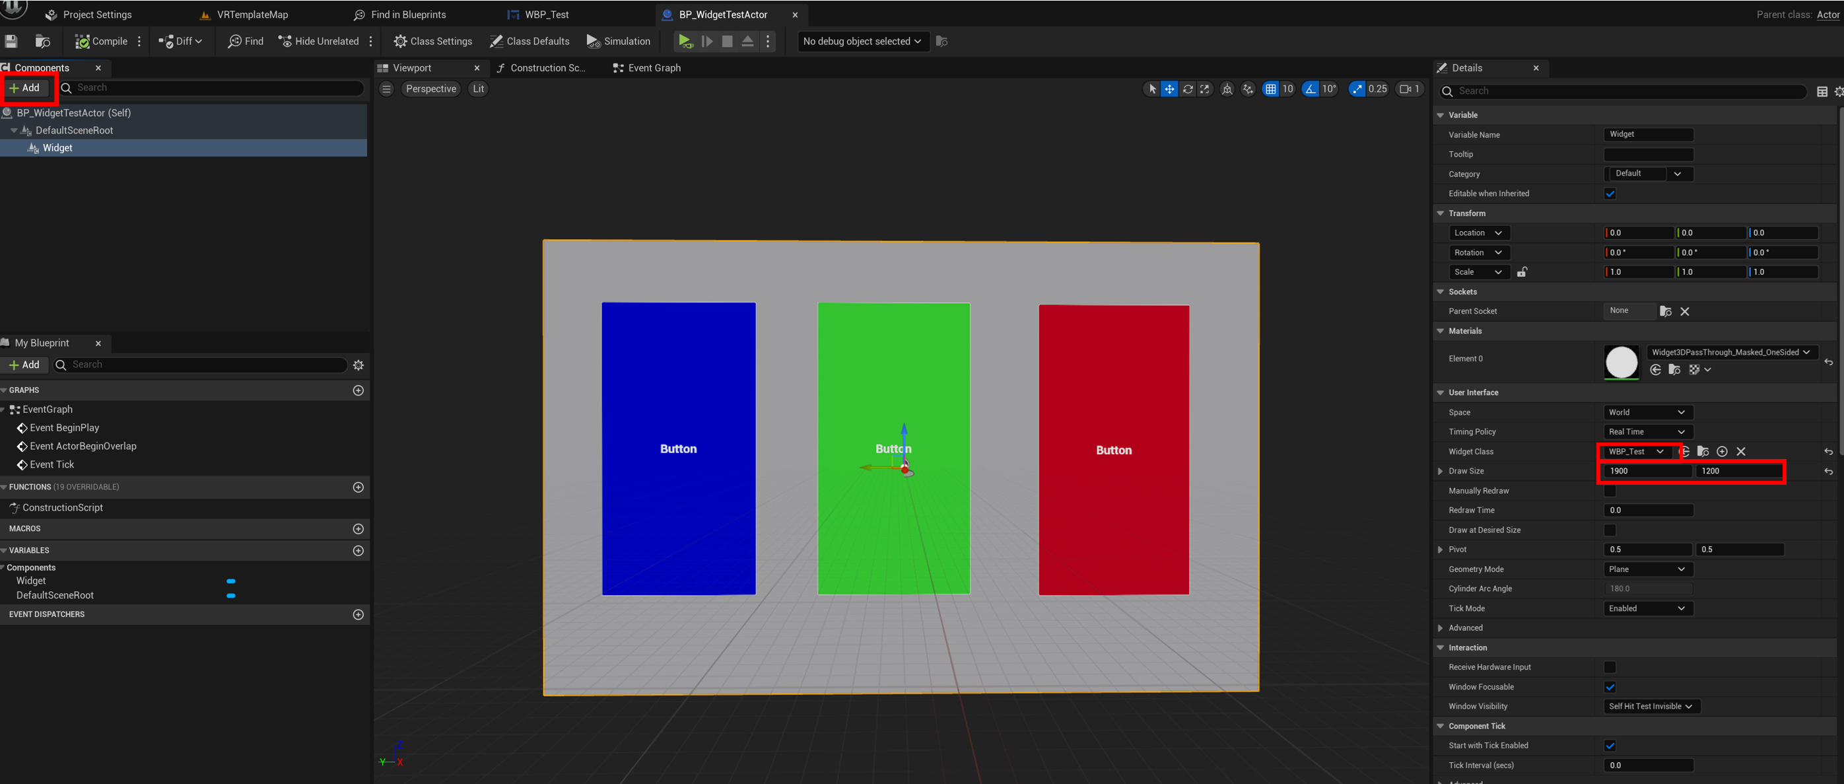Switch to the Event Graph tab
This screenshot has height=784, width=1844.
click(647, 68)
